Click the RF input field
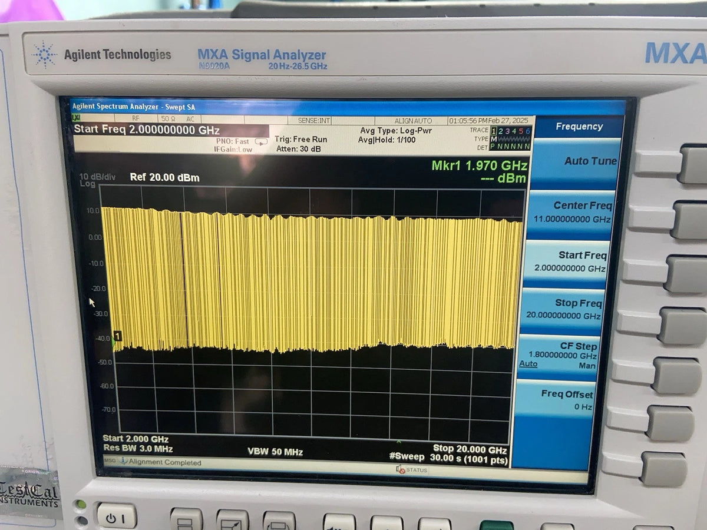Screen dimensions: 707x530 coord(136,118)
